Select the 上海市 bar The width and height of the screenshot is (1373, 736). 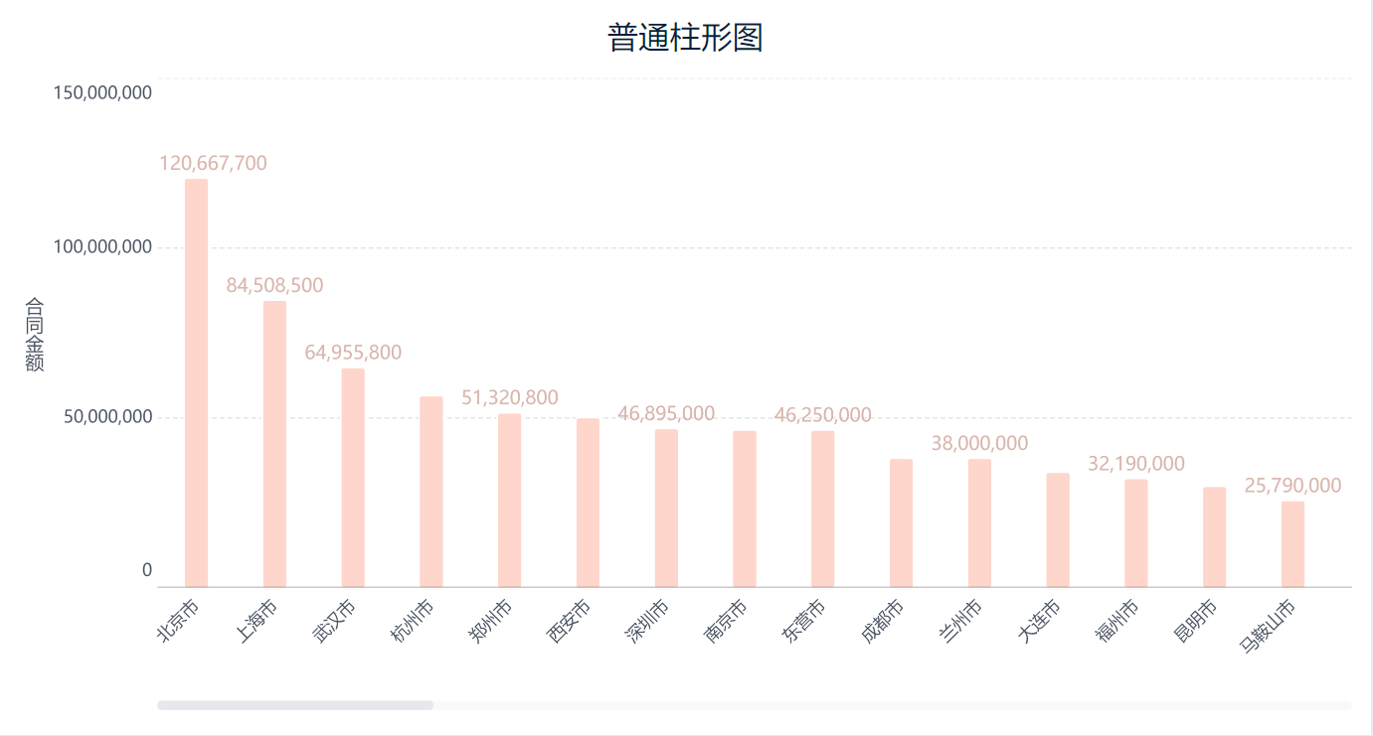(274, 443)
